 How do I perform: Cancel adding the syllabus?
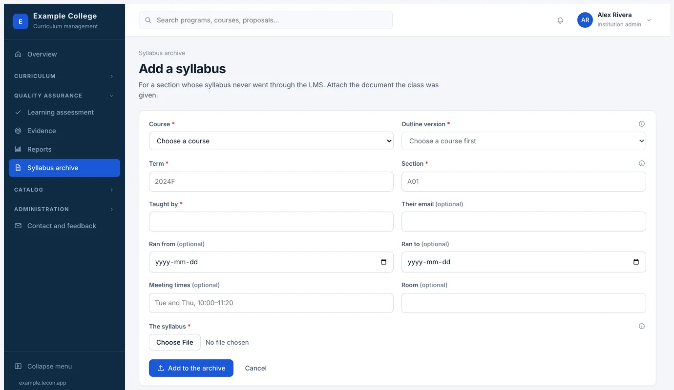(x=255, y=368)
